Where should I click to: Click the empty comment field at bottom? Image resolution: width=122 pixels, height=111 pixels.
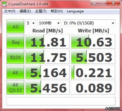61,101
